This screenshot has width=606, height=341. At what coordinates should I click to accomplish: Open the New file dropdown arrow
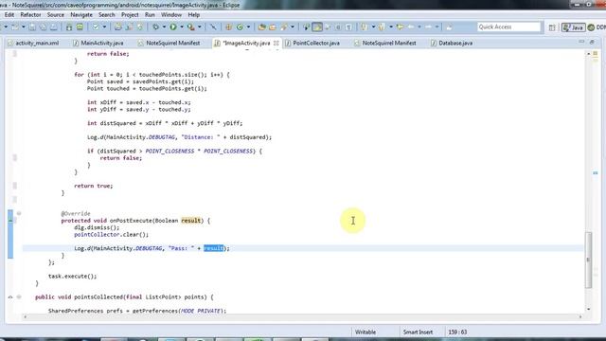tap(23, 27)
